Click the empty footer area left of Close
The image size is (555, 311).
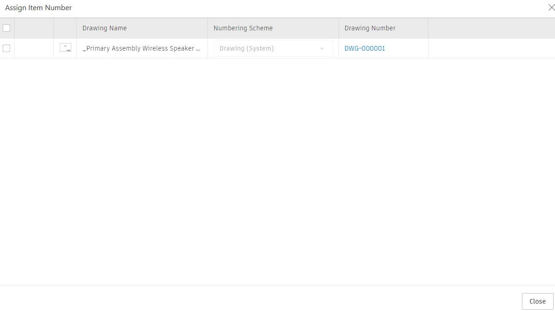pos(257,301)
